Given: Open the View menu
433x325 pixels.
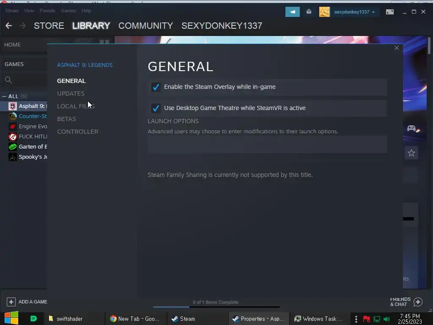Looking at the screenshot, I should point(29,11).
